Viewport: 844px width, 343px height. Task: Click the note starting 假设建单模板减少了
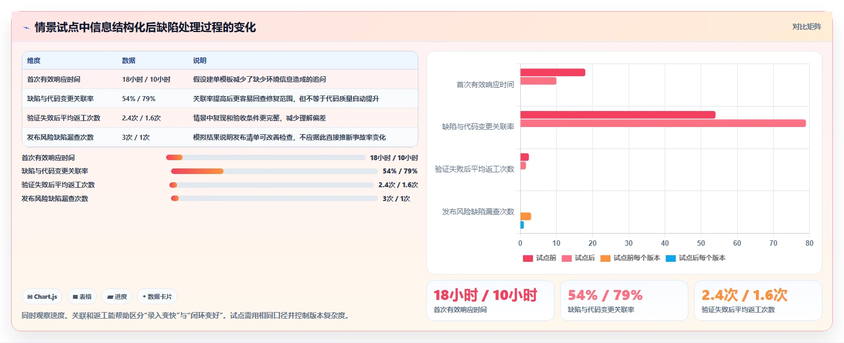[260, 80]
